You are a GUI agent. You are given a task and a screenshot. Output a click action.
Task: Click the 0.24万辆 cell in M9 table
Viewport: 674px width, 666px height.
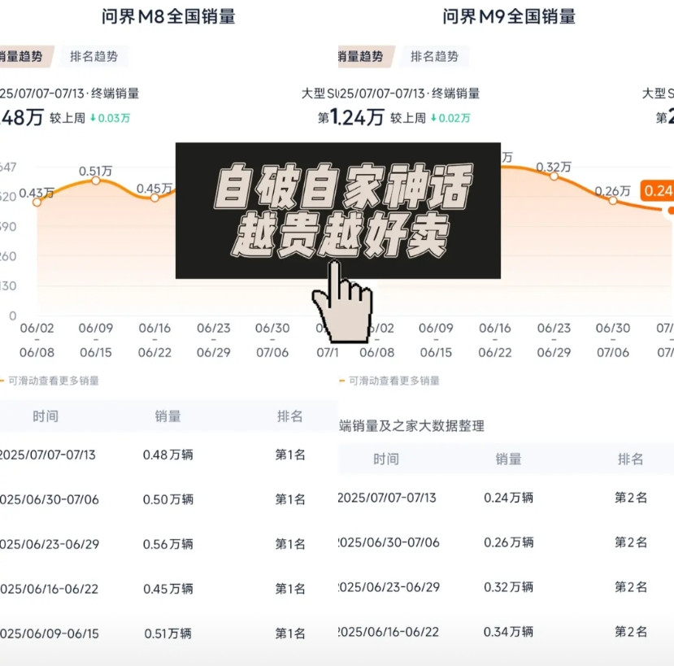[508, 498]
